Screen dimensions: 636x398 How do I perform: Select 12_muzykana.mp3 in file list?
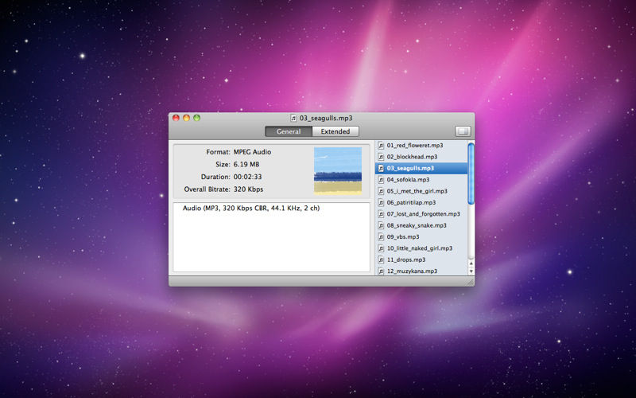click(x=421, y=271)
